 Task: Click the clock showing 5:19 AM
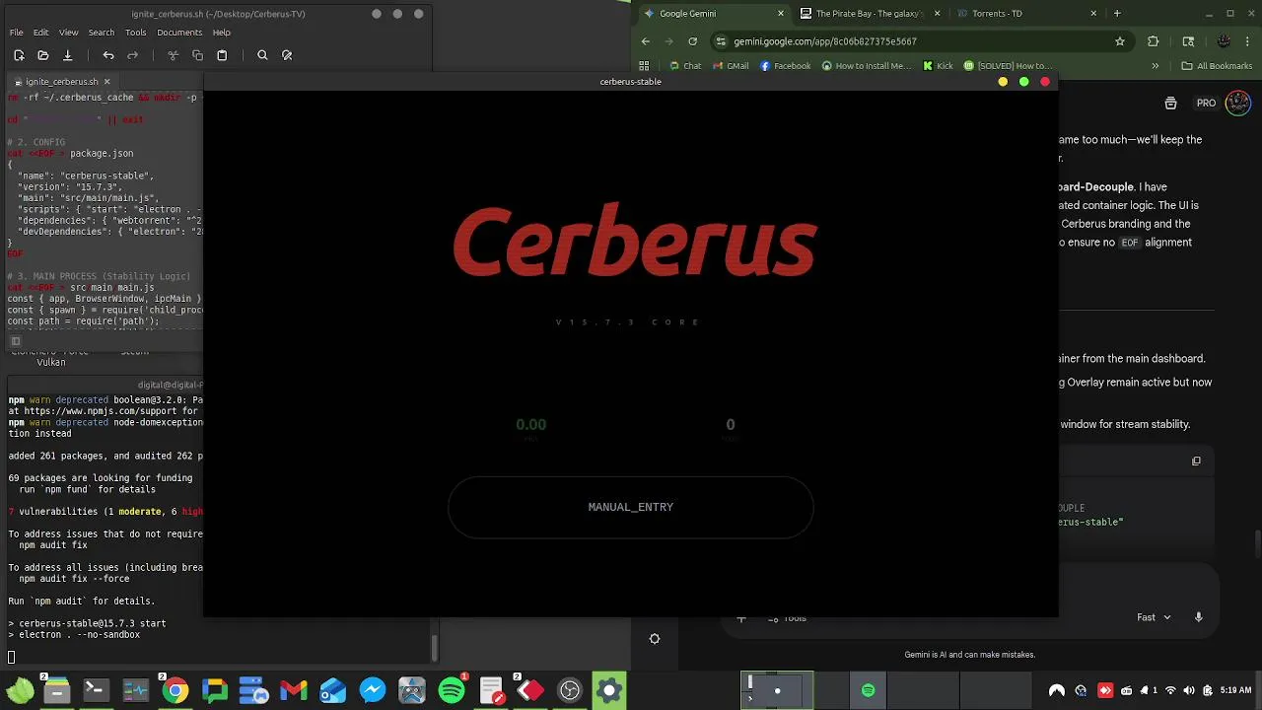(1235, 690)
